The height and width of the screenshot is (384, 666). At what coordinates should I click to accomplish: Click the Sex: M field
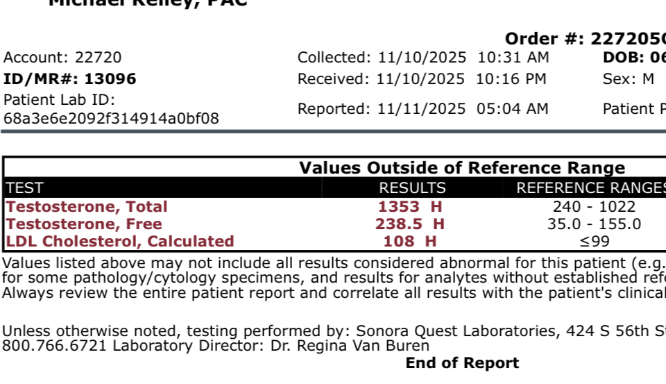pyautogui.click(x=628, y=78)
